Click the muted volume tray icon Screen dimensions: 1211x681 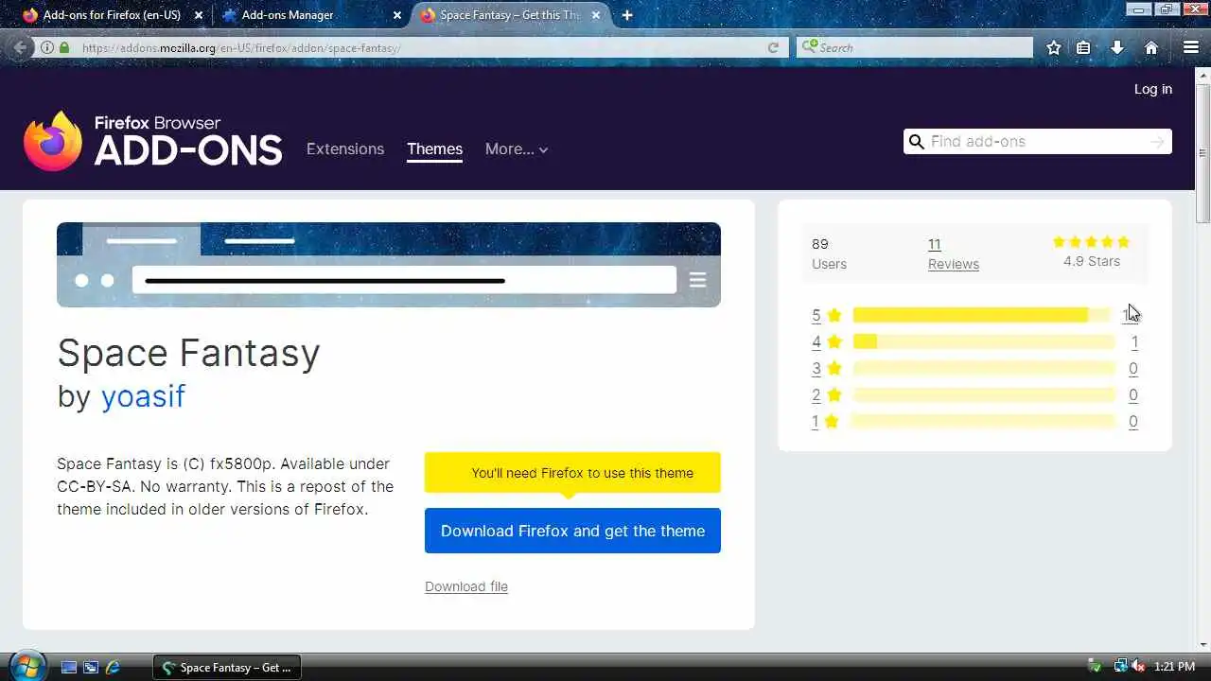tap(1136, 667)
